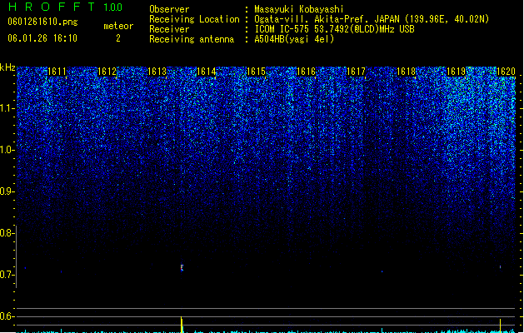Viewport: 524px width, 333px height.
Task: Click the tall yellow signal spike below 1613
Action: point(182,325)
